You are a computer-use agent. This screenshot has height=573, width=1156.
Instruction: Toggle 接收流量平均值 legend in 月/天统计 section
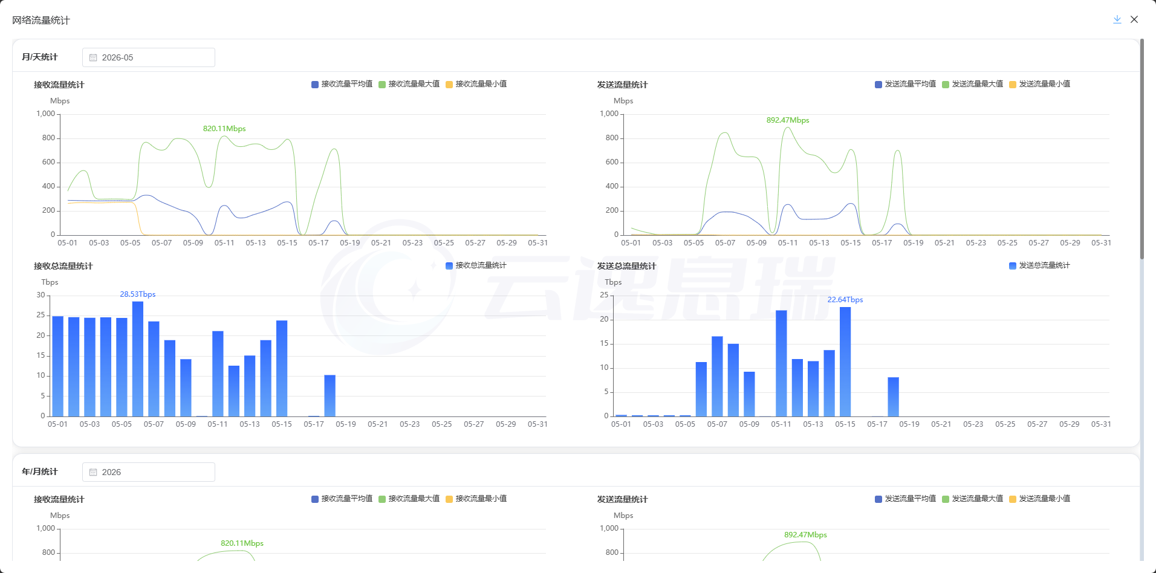click(x=342, y=84)
